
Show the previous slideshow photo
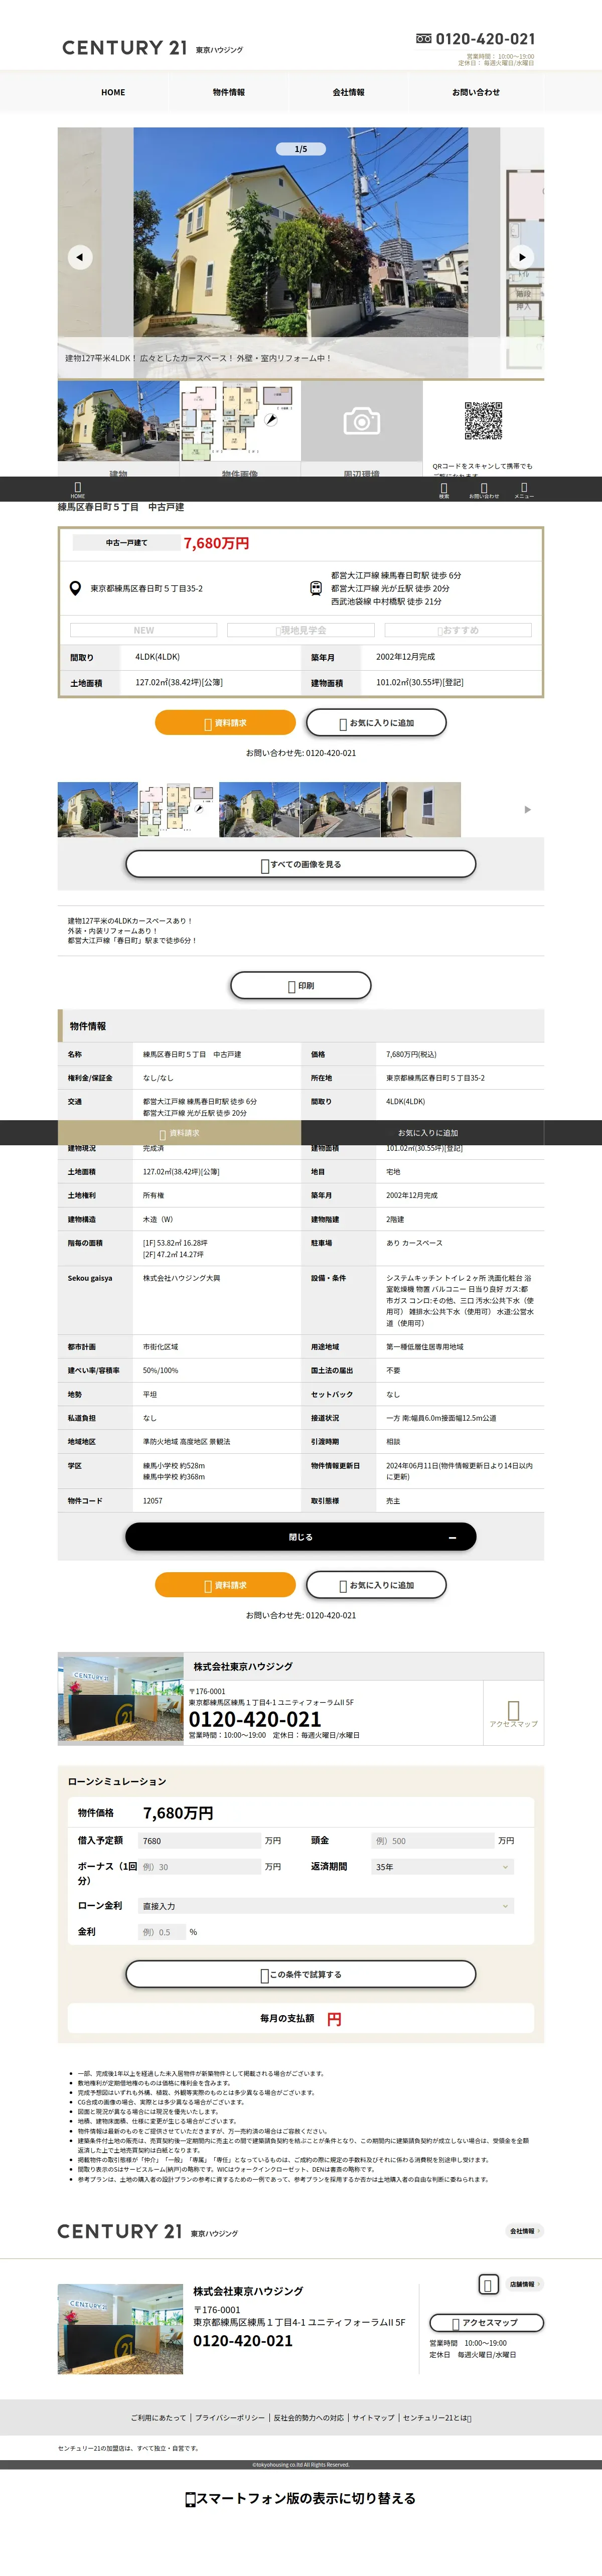pyautogui.click(x=80, y=257)
